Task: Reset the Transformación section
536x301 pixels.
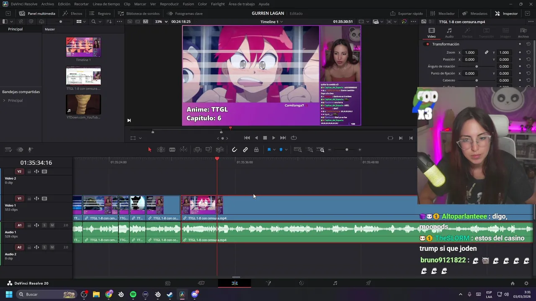Action: point(528,44)
